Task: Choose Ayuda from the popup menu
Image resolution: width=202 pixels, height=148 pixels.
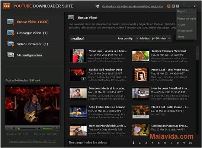Action: tap(182, 24)
